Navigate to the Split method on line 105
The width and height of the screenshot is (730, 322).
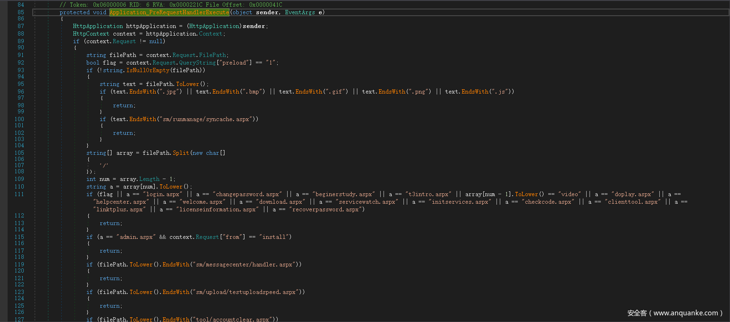click(180, 152)
